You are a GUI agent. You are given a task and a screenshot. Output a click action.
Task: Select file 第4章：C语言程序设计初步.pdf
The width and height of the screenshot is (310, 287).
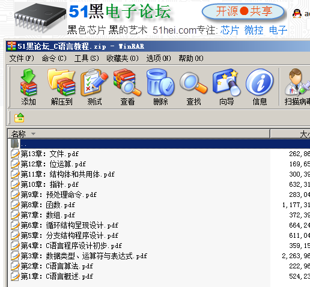pyautogui.click(x=71, y=246)
